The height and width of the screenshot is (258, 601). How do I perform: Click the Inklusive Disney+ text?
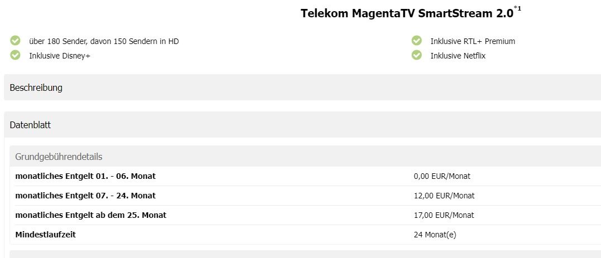coord(60,56)
